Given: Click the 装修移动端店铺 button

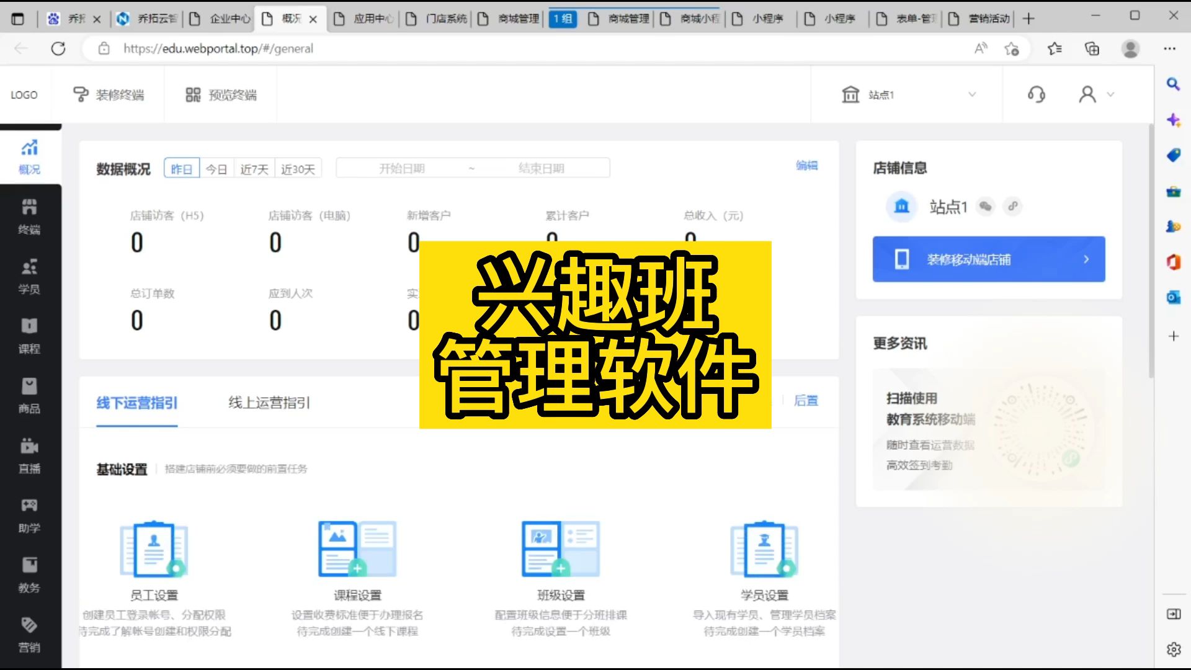Looking at the screenshot, I should pyautogui.click(x=988, y=259).
